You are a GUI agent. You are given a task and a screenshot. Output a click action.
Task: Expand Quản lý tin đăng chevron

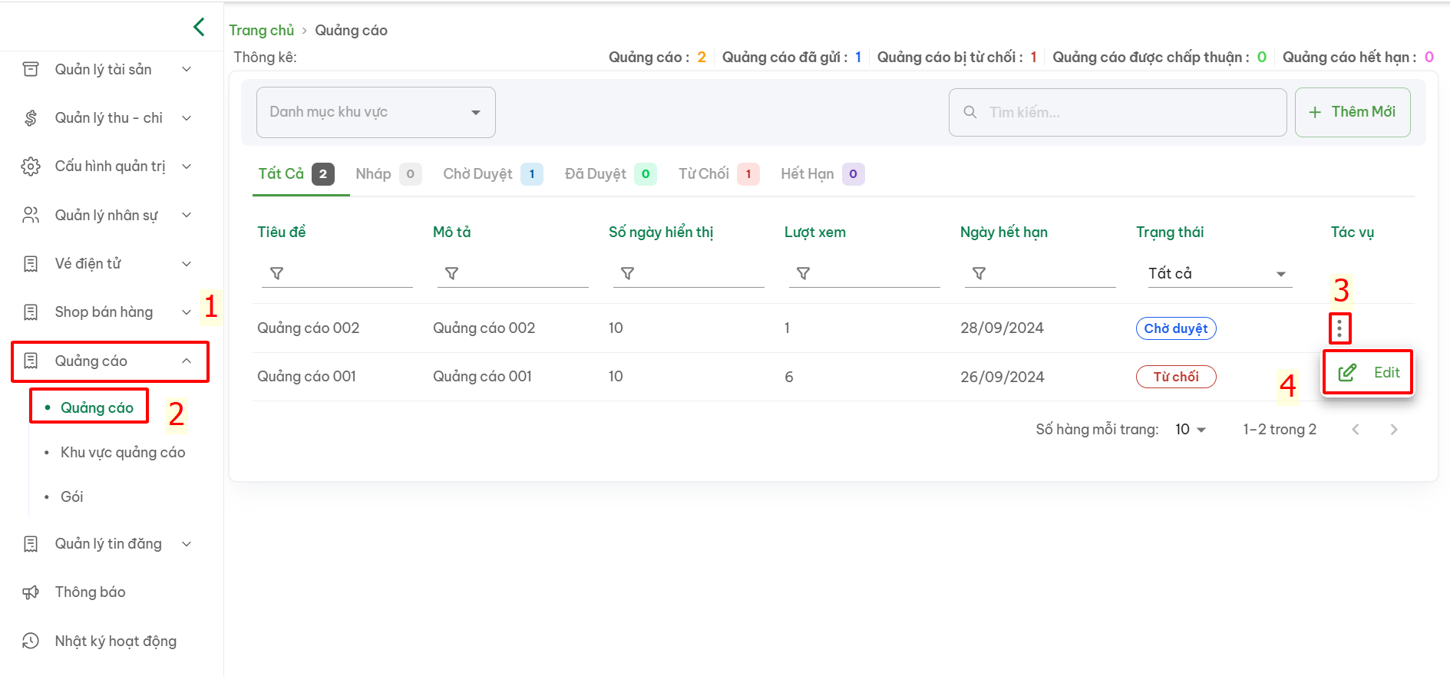click(187, 544)
